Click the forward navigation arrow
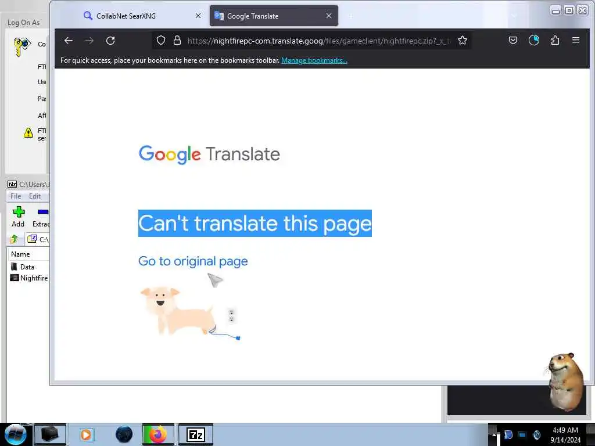Image resolution: width=595 pixels, height=446 pixels. [89, 41]
